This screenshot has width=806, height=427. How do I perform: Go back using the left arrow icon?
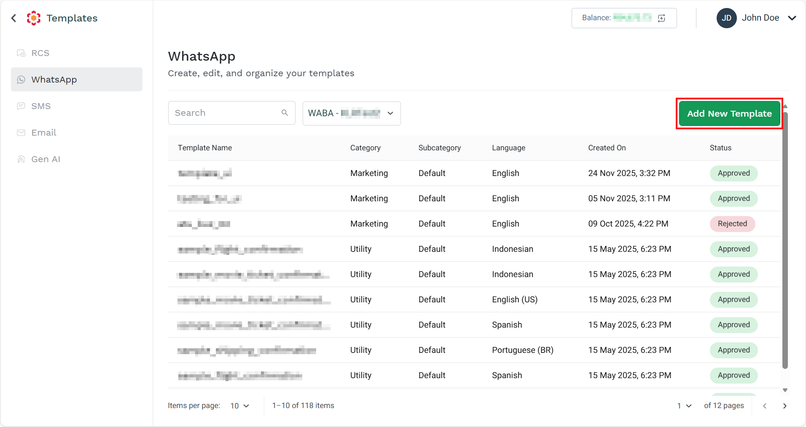pos(14,18)
